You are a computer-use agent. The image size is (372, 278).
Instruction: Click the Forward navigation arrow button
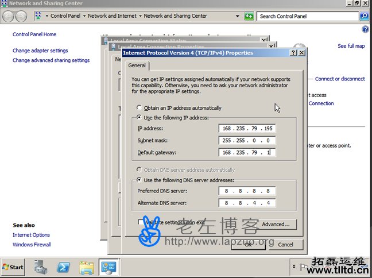point(21,17)
